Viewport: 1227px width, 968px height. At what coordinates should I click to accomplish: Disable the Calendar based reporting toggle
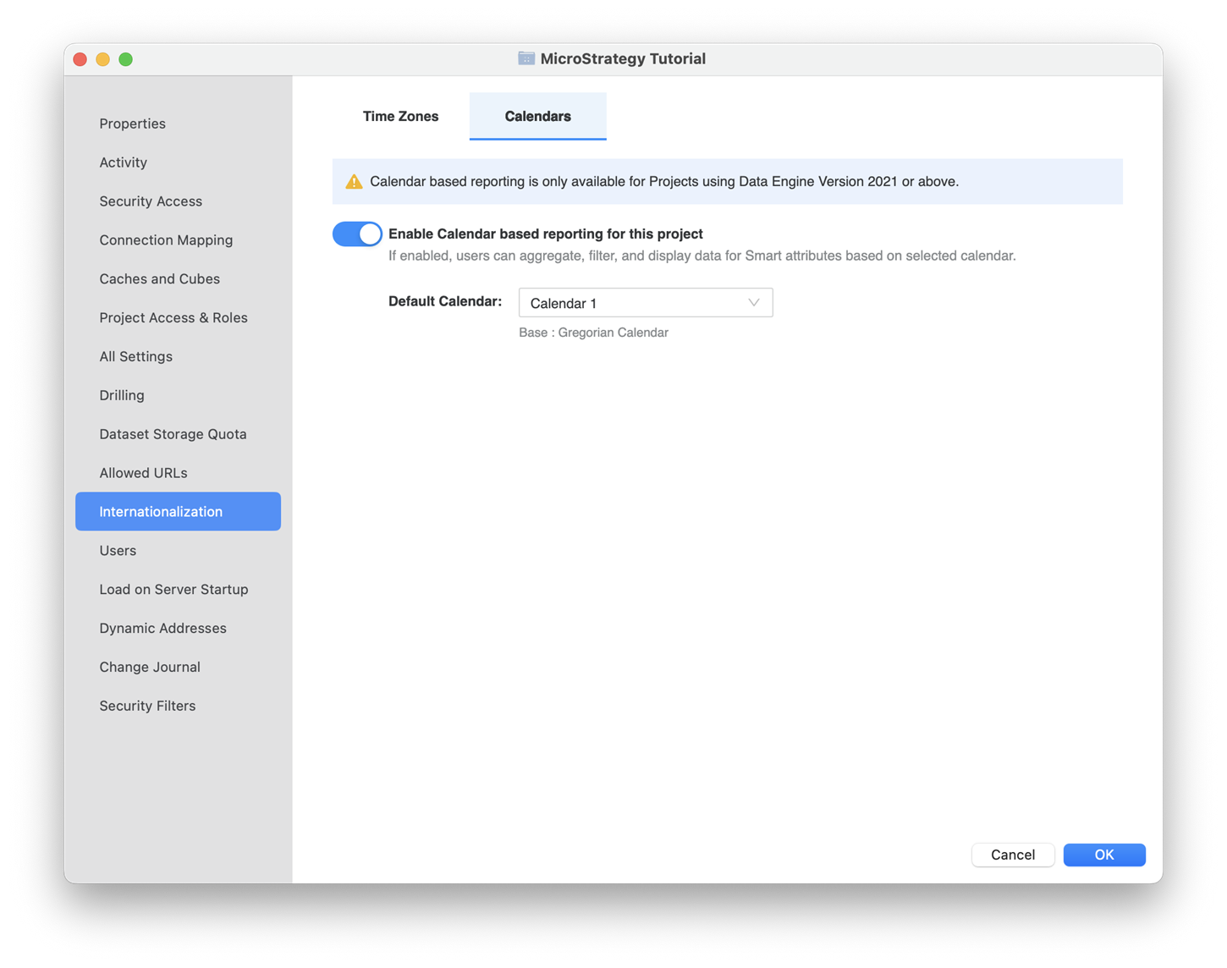pos(357,234)
